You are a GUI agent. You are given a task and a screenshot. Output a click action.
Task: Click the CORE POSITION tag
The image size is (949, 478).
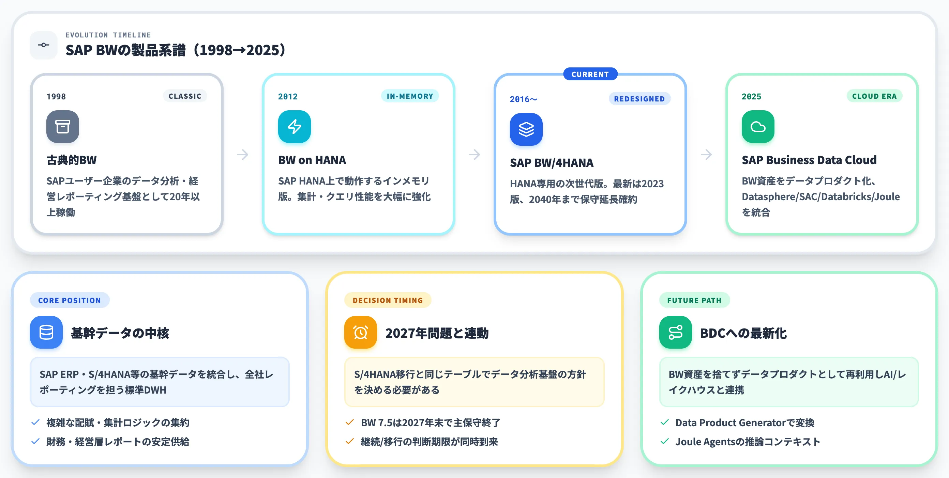tap(70, 300)
